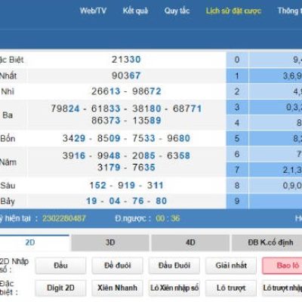Click third prize number 86373
This screenshot has width=302, height=302.
tap(106, 120)
